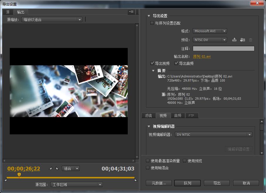Click the 队列 queue button
The height and width of the screenshot is (193, 266).
click(x=187, y=183)
